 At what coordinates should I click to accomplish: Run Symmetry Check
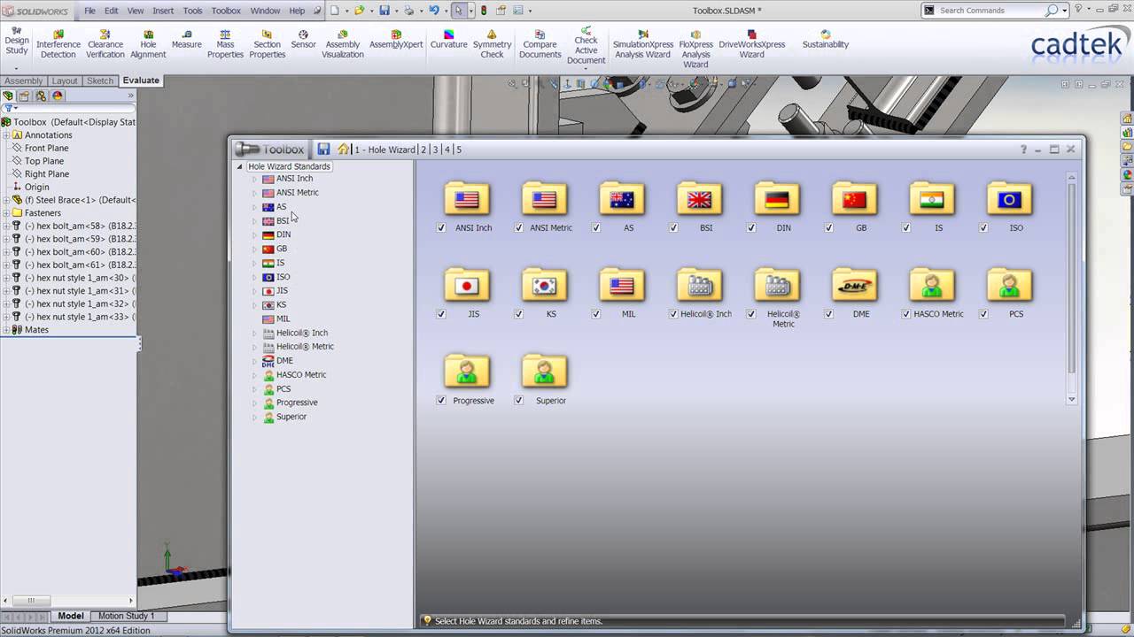pos(493,44)
